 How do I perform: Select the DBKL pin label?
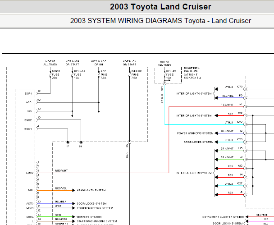[x=30, y=217]
